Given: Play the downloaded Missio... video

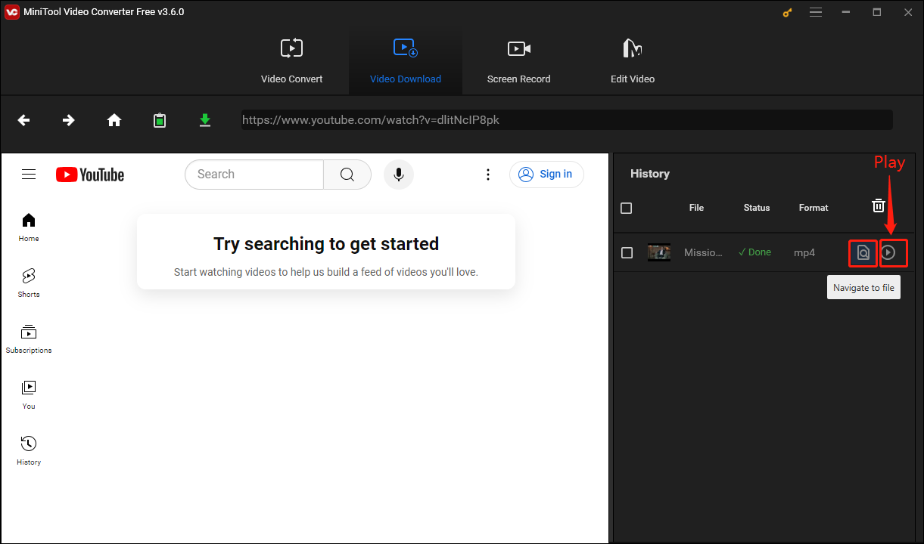Looking at the screenshot, I should click(x=889, y=253).
